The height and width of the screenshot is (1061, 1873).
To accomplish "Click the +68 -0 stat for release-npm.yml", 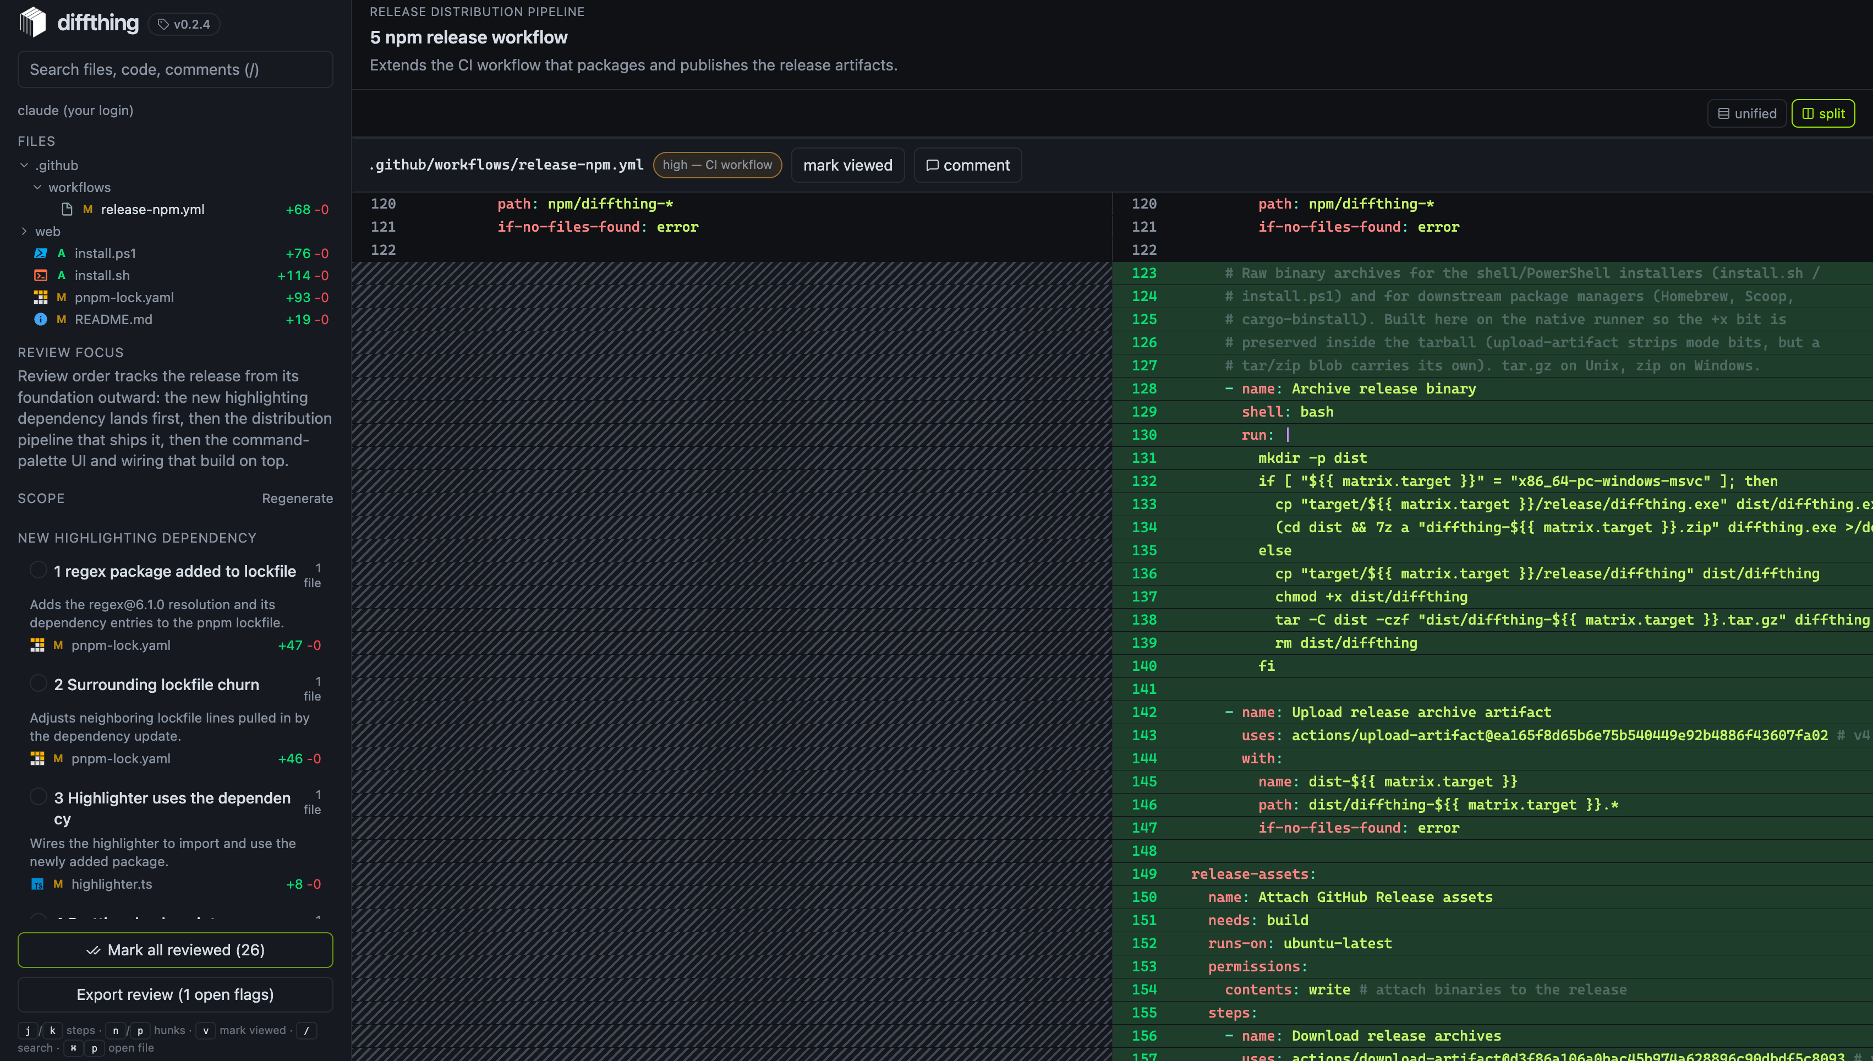I will (306, 209).
